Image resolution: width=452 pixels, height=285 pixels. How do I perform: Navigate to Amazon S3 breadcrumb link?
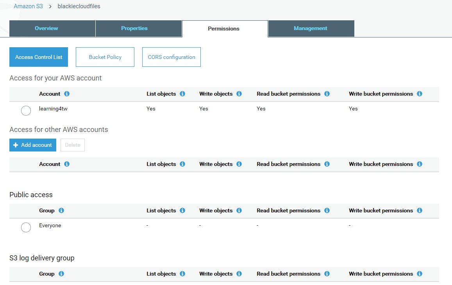click(28, 6)
